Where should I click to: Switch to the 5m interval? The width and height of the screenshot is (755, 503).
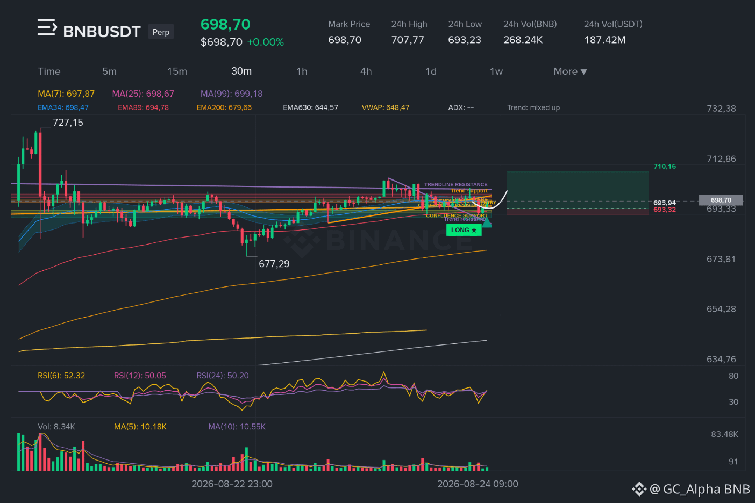coord(109,71)
